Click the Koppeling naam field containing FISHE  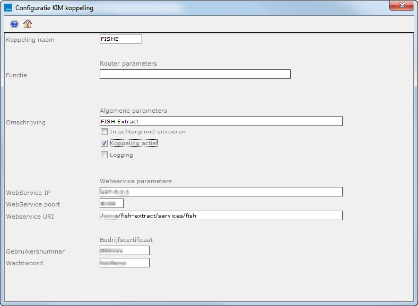(x=120, y=39)
